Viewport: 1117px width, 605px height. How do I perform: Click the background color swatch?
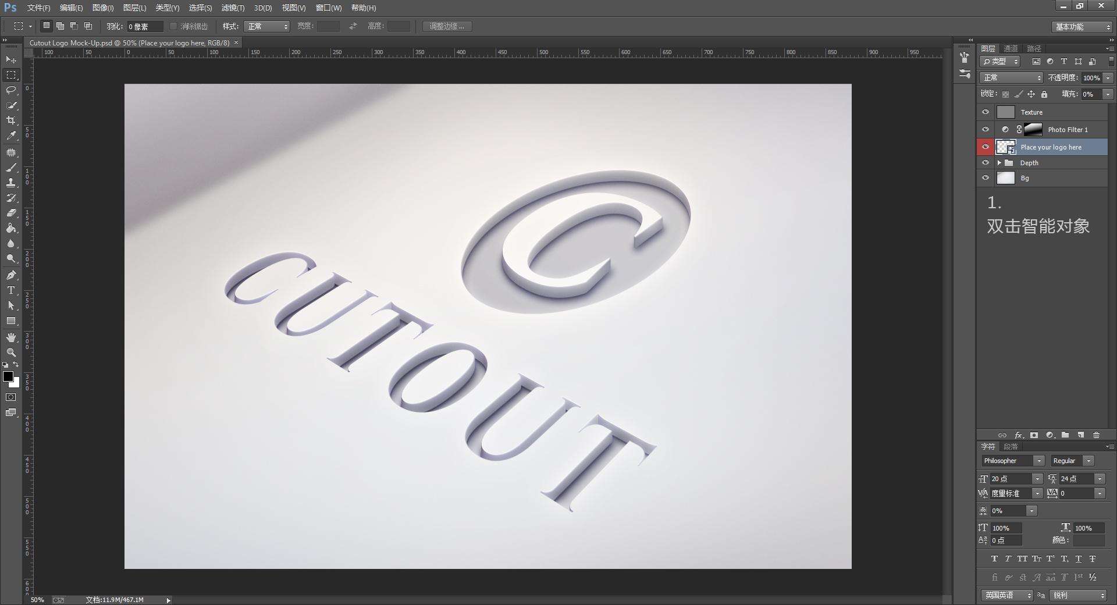point(16,383)
